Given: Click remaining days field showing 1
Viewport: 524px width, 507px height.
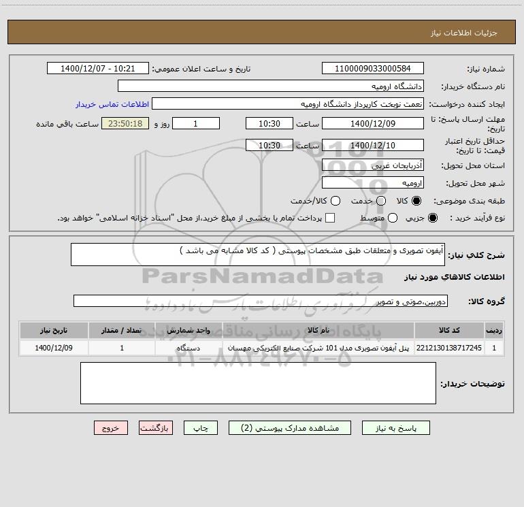Looking at the screenshot, I should pyautogui.click(x=196, y=123).
